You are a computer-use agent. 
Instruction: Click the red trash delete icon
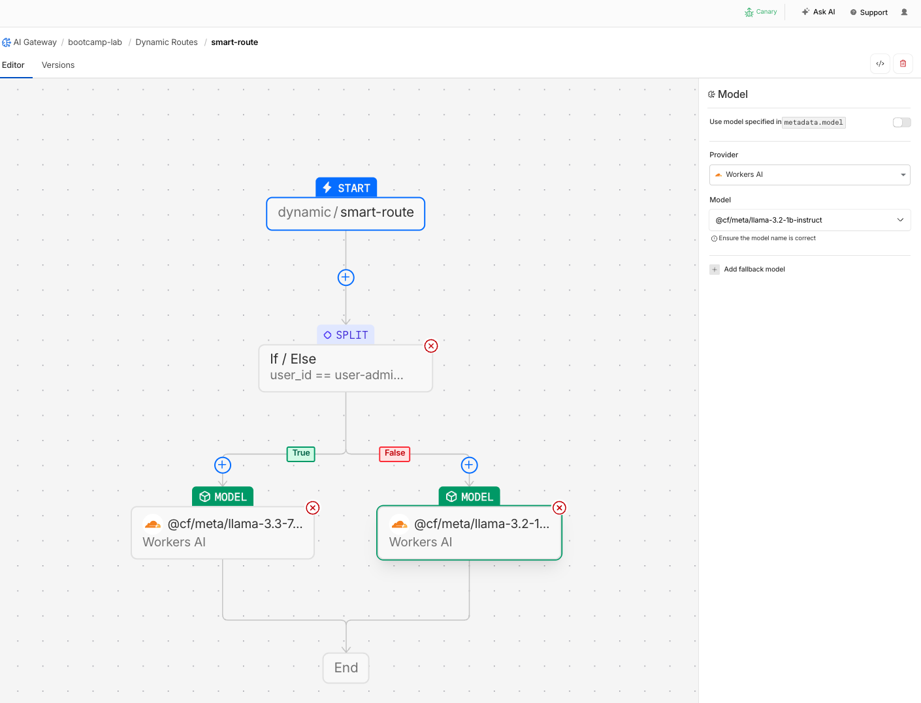903,64
